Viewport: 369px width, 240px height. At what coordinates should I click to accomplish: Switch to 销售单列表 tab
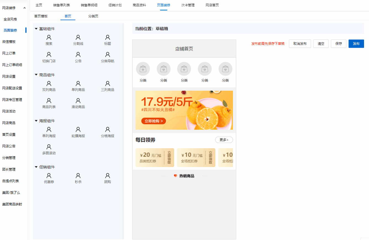(62, 5)
